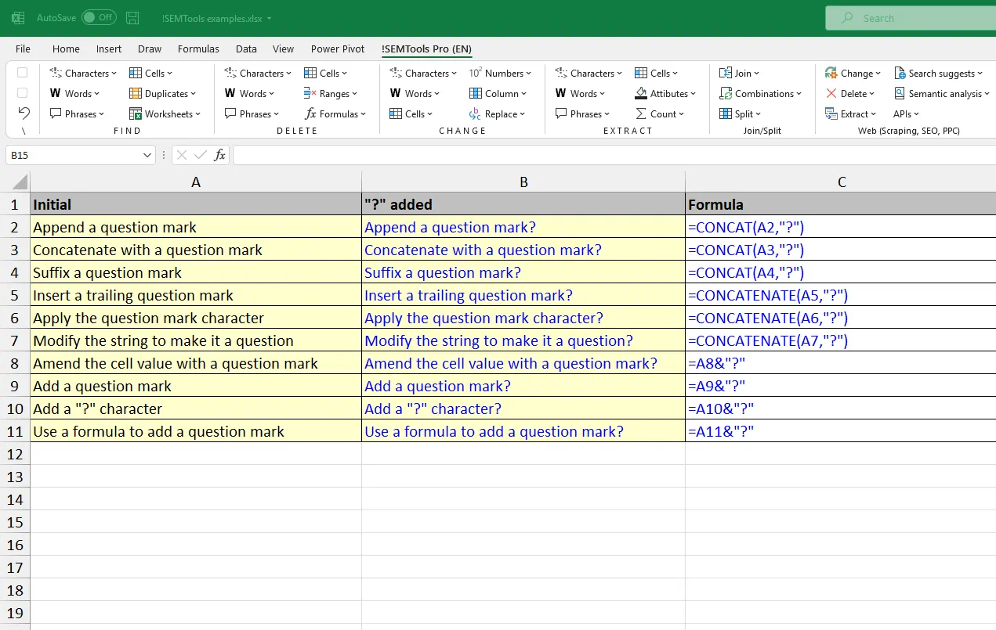
Task: Click the Formulas fx icon in the DELETE group
Action: click(x=310, y=113)
